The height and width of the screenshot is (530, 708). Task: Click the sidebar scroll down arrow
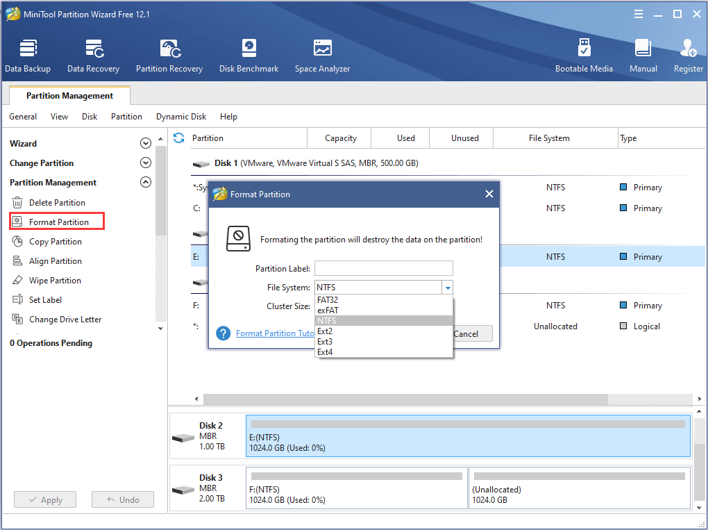(161, 329)
